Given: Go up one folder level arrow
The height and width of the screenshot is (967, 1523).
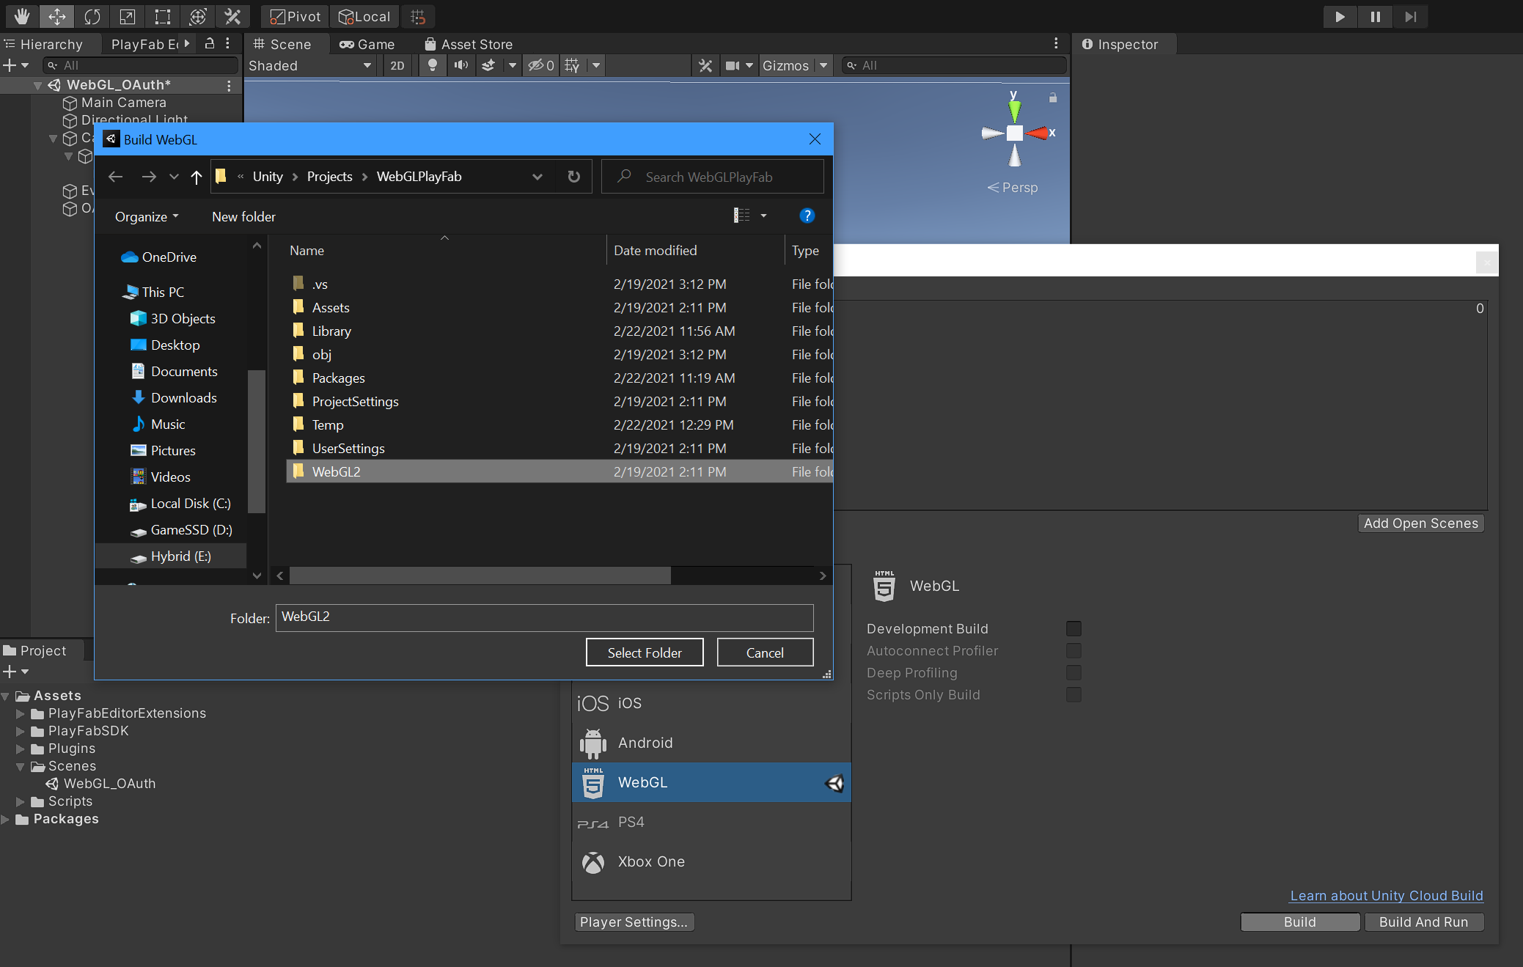Looking at the screenshot, I should (x=196, y=177).
